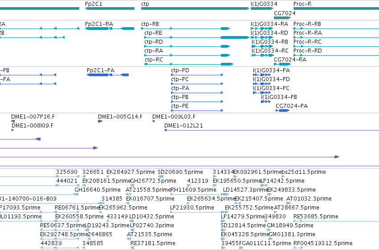Select the Proc-R gene feature
Viewport: 379px width, 250px height.
click(x=336, y=8)
